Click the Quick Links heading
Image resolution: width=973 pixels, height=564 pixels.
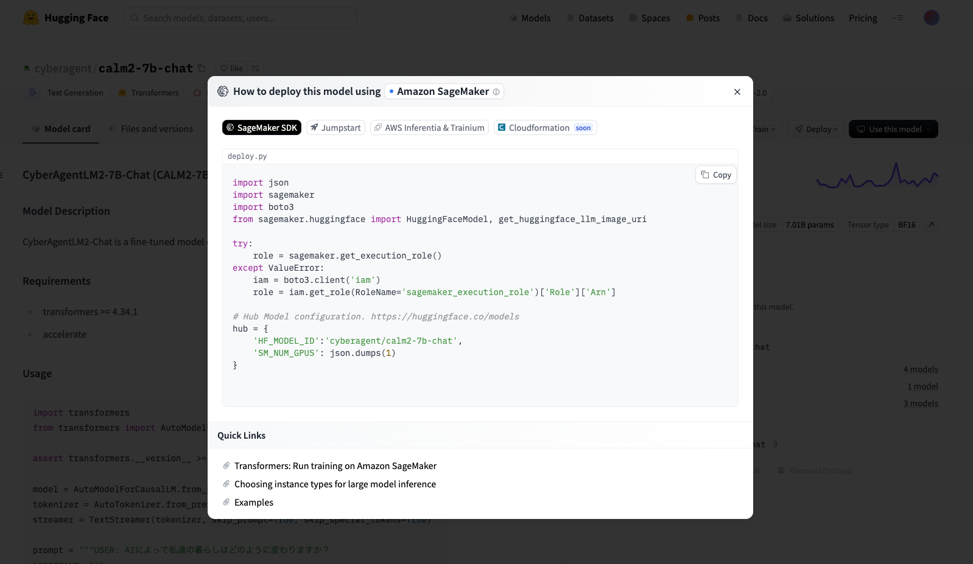tap(241, 436)
